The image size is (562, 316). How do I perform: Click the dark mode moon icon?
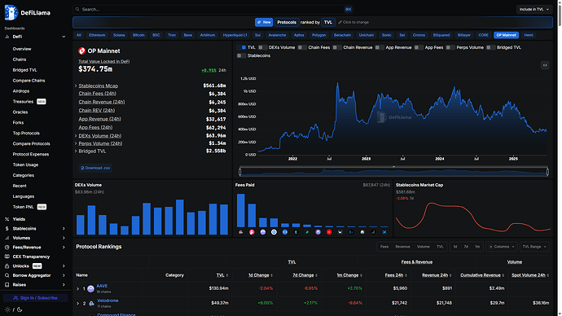point(20,309)
